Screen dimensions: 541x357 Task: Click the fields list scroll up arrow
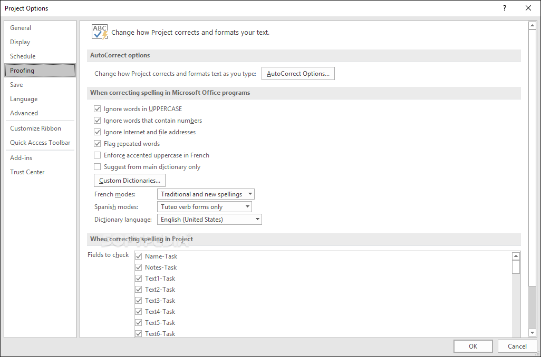point(516,256)
